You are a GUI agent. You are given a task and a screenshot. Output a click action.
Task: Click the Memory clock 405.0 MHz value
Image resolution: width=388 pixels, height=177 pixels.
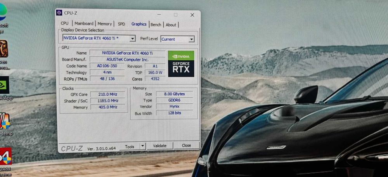[x=108, y=107]
